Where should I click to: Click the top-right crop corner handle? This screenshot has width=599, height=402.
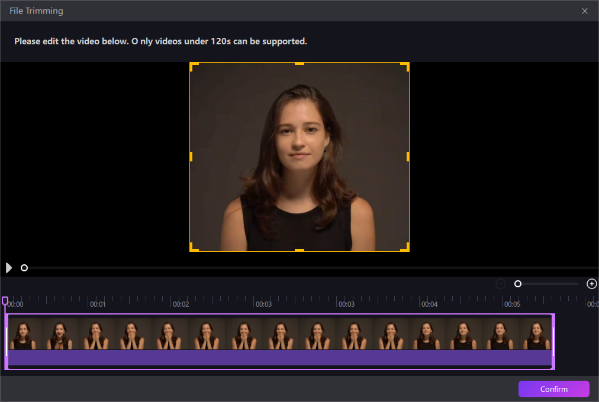[x=405, y=67]
